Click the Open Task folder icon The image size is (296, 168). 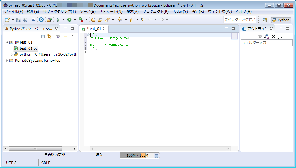[100, 20]
